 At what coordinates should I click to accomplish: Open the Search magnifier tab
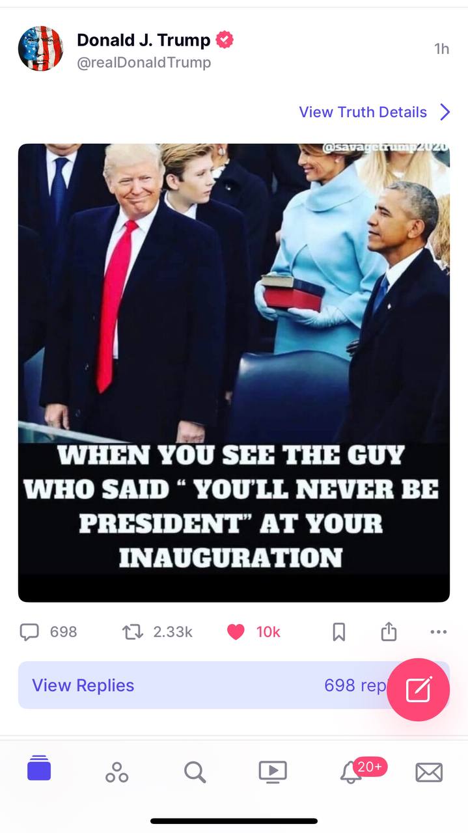195,772
